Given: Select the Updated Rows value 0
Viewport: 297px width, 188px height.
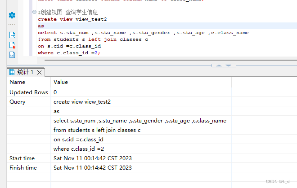Looking at the screenshot, I should click(x=141, y=92).
